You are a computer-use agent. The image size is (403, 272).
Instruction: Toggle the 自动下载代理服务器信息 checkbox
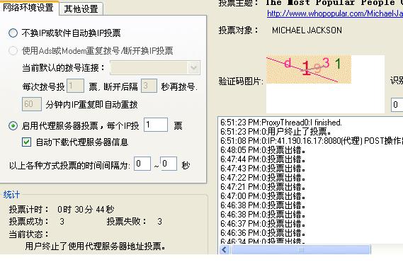point(26,142)
